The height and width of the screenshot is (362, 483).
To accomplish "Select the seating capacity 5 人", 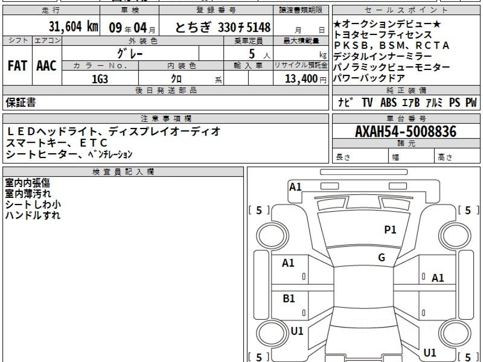I will [260, 53].
